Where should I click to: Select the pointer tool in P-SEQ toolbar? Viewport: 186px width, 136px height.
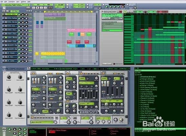tap(125, 12)
